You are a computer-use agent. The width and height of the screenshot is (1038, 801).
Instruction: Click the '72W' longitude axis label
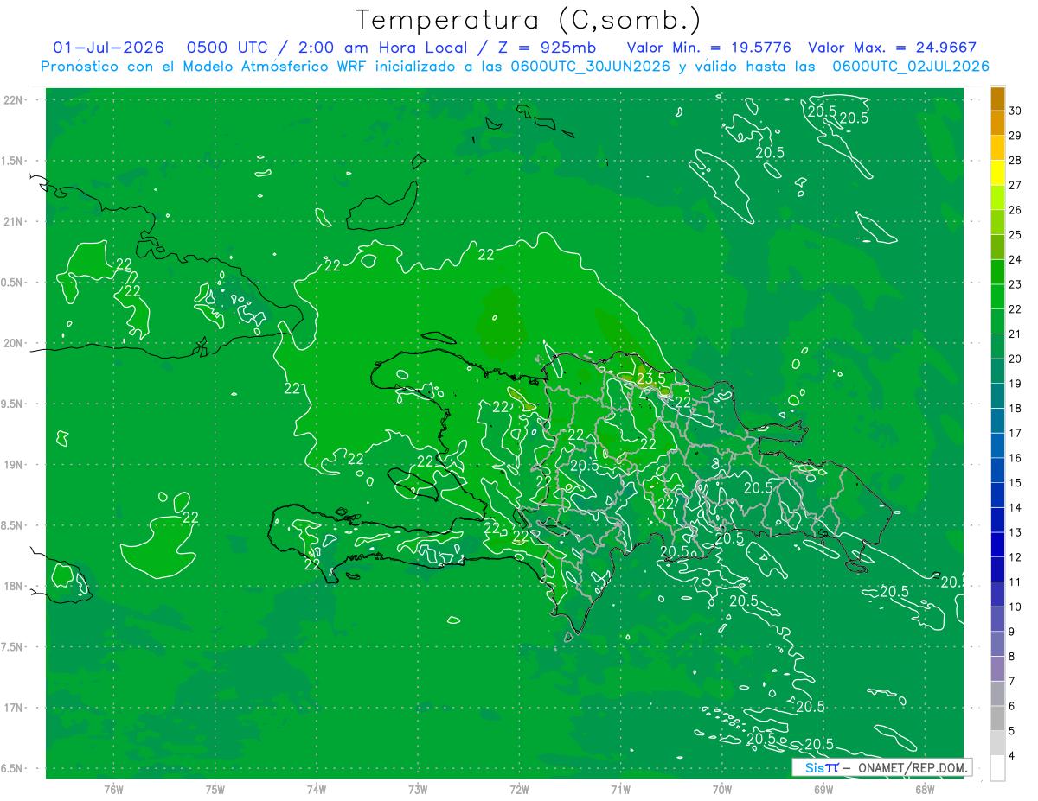click(x=519, y=790)
